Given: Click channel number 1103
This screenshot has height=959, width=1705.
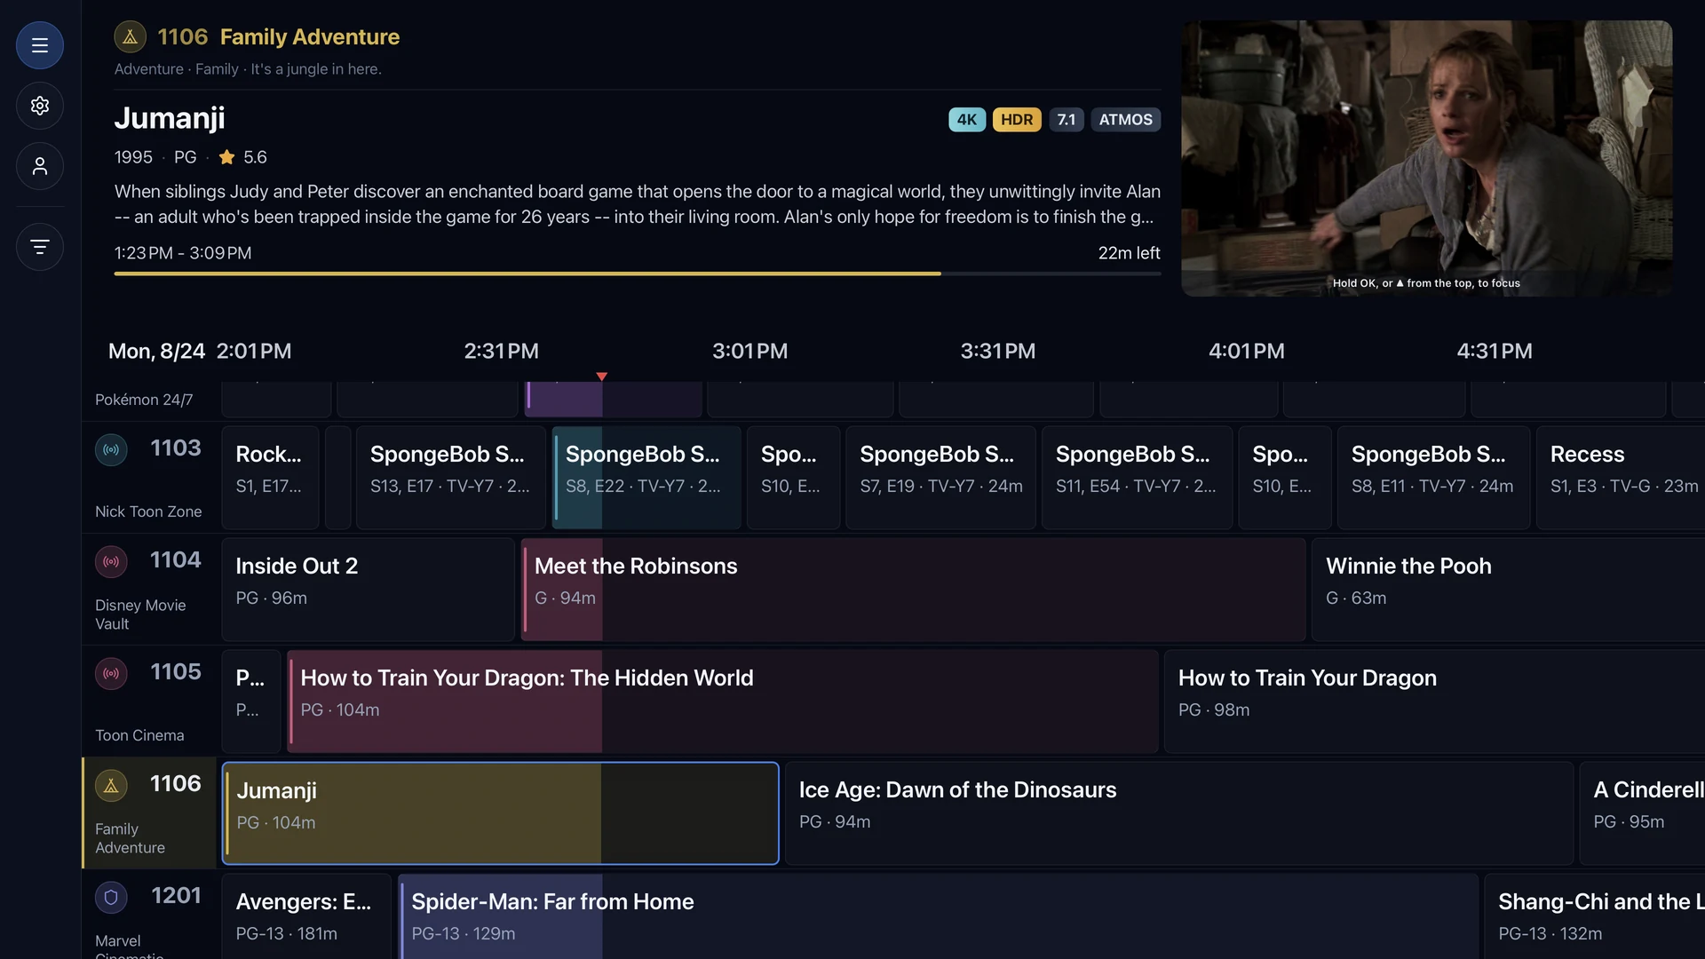Looking at the screenshot, I should coord(176,448).
